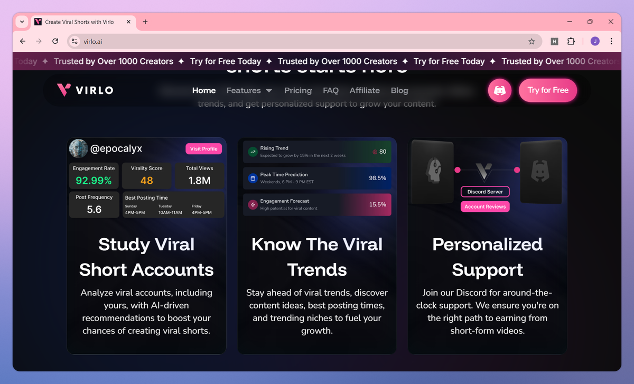The image size is (634, 384).
Task: Click the Virality Score 48 value
Action: tap(147, 181)
